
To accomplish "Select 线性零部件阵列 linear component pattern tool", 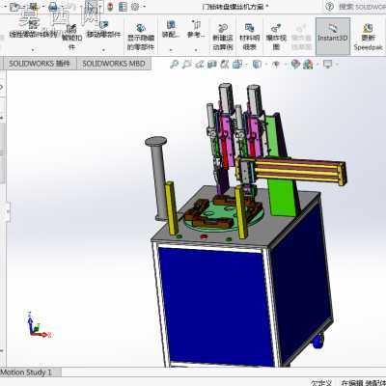I will 33,31.
